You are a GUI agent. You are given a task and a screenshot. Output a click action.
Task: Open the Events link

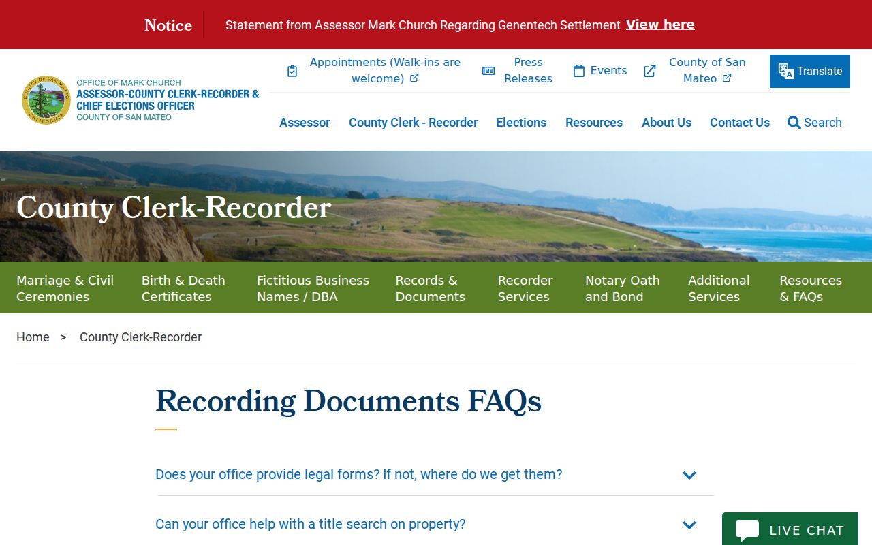(x=608, y=70)
